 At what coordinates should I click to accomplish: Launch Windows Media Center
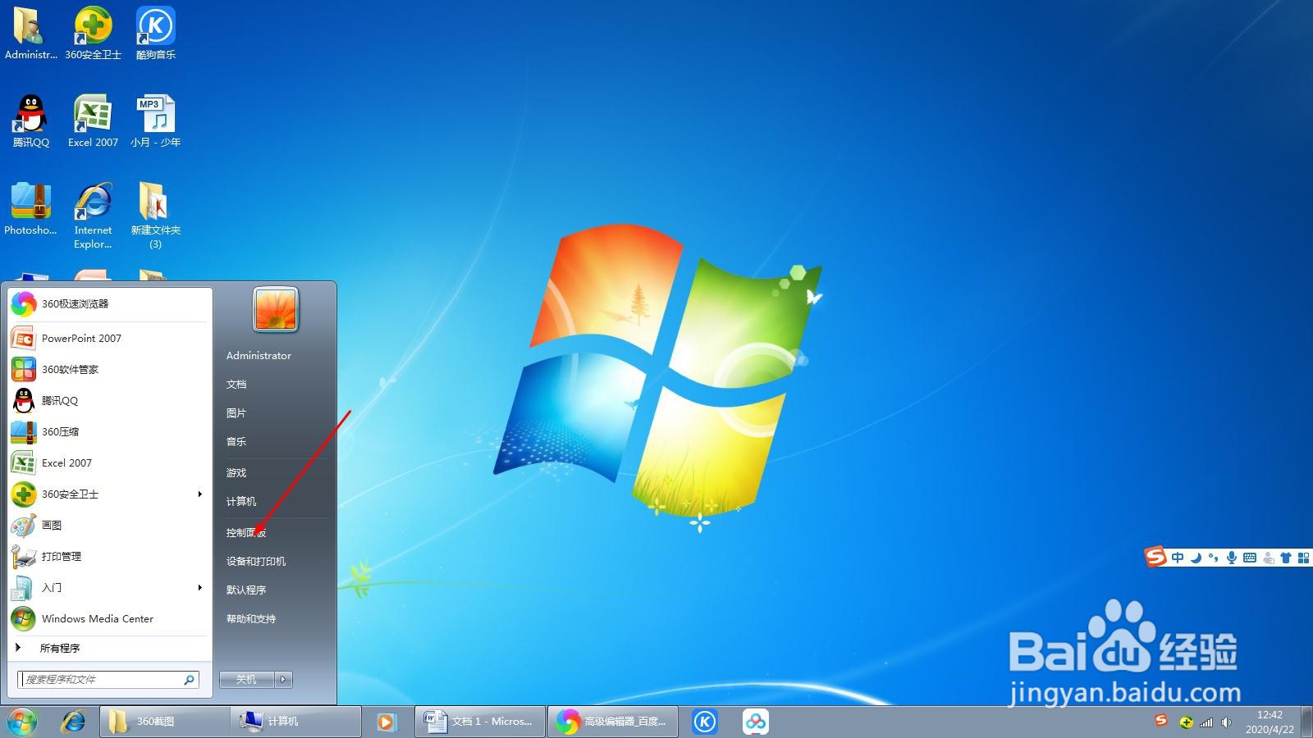tap(110, 618)
